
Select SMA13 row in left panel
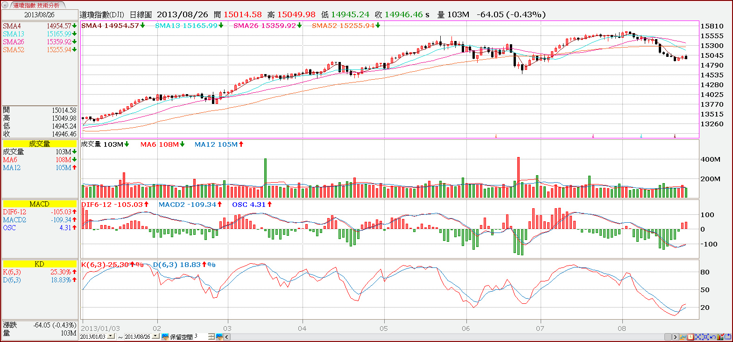coord(39,34)
